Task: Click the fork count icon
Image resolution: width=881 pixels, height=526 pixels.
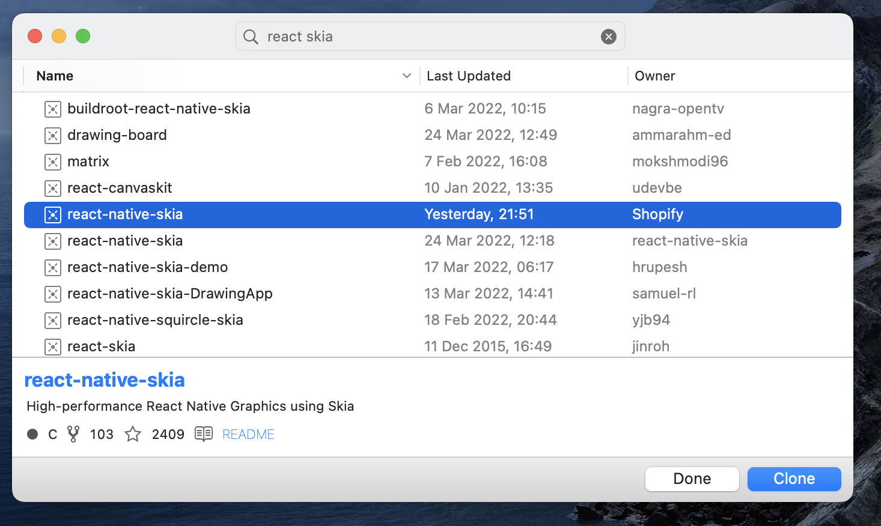Action: click(73, 434)
